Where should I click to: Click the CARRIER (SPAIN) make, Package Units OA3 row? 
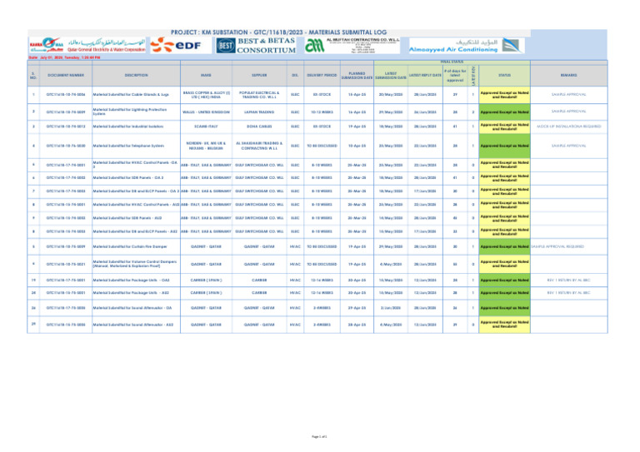click(x=206, y=281)
